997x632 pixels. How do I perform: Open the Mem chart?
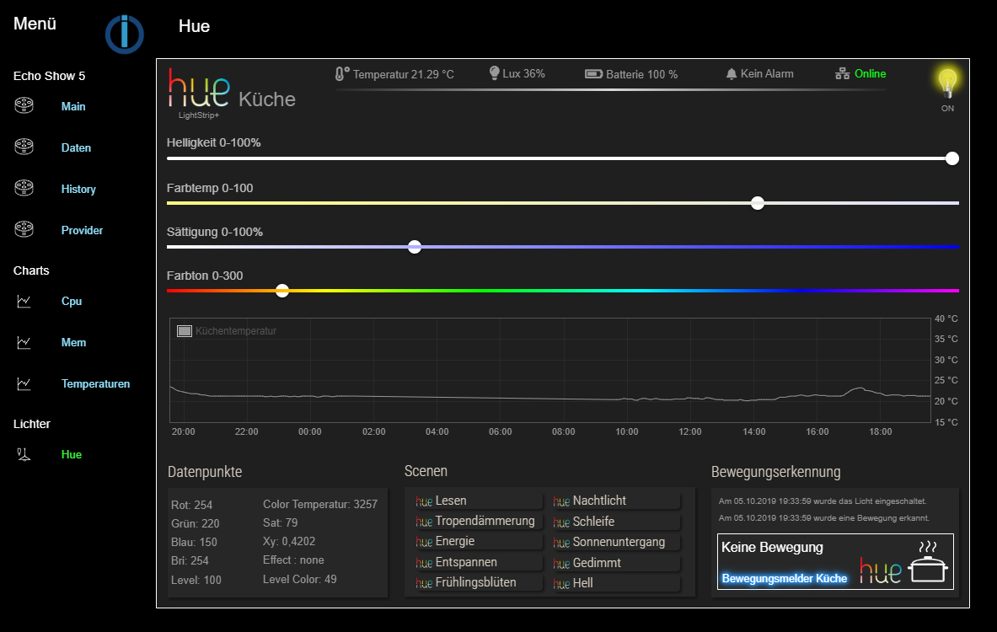[x=74, y=343]
